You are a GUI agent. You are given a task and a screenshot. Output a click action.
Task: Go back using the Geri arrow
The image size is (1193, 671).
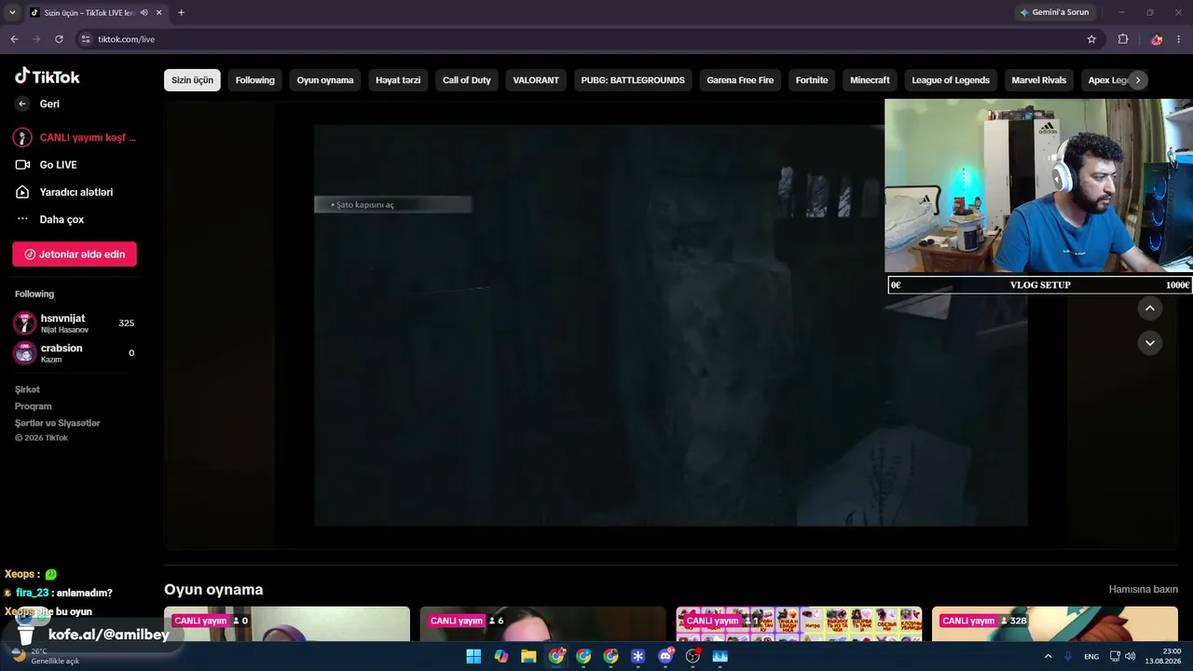click(x=22, y=103)
